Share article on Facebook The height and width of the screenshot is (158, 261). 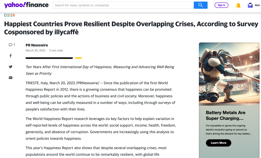pyautogui.click(x=11, y=56)
